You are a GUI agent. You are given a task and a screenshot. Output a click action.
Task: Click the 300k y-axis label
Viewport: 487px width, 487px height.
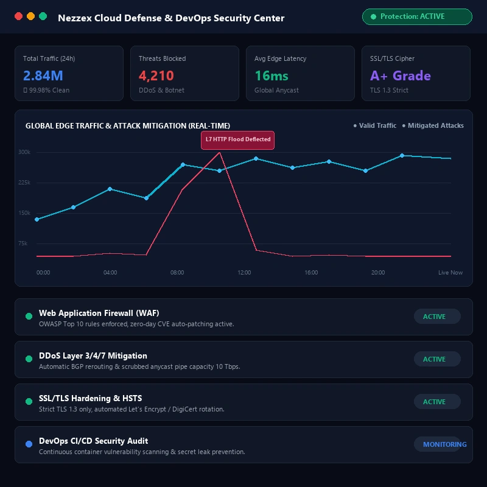pos(24,152)
